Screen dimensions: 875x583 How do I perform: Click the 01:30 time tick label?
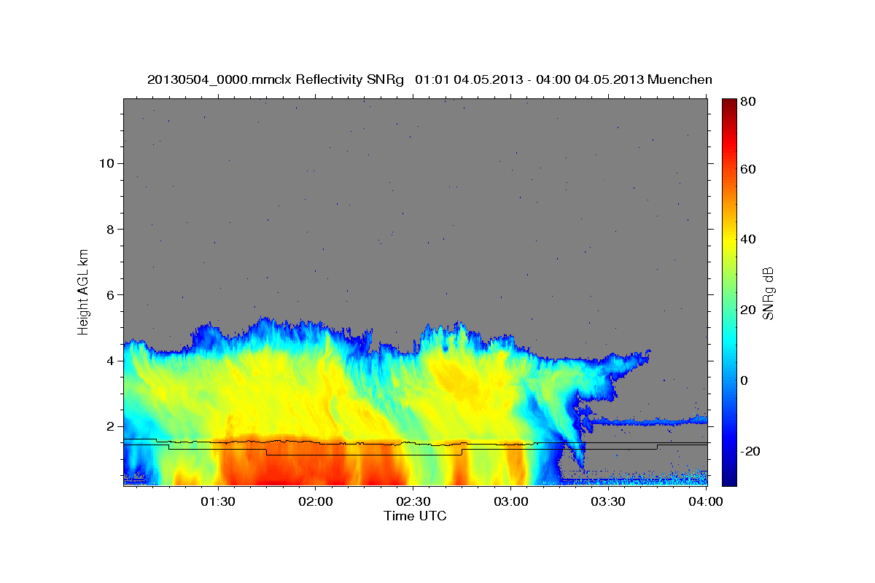[217, 501]
